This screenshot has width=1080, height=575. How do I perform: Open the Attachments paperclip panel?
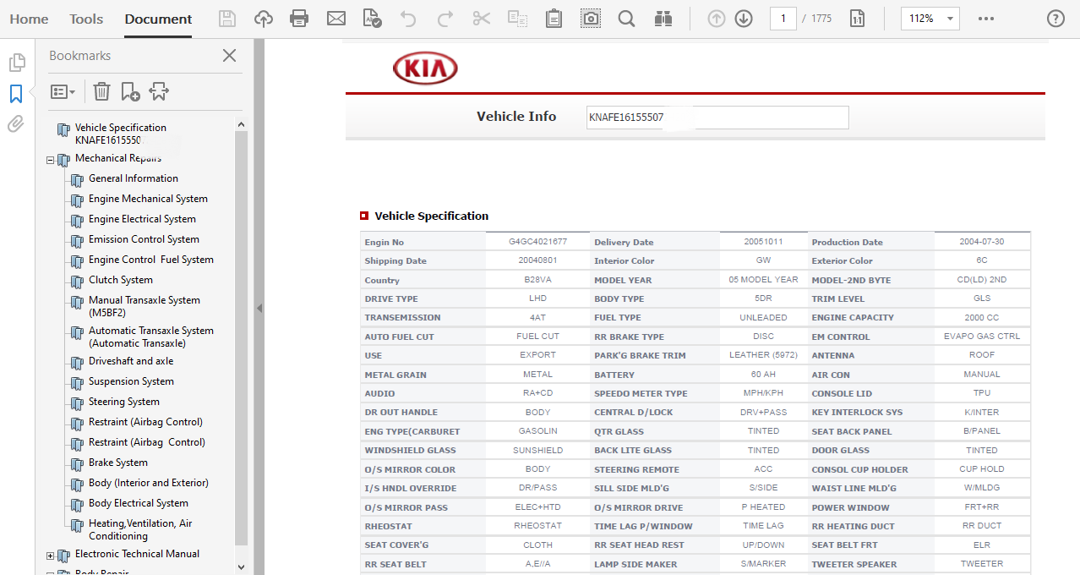15,124
